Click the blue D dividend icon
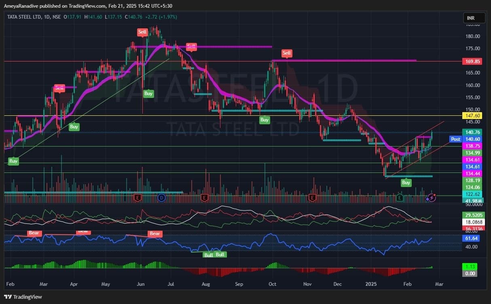 [161, 198]
